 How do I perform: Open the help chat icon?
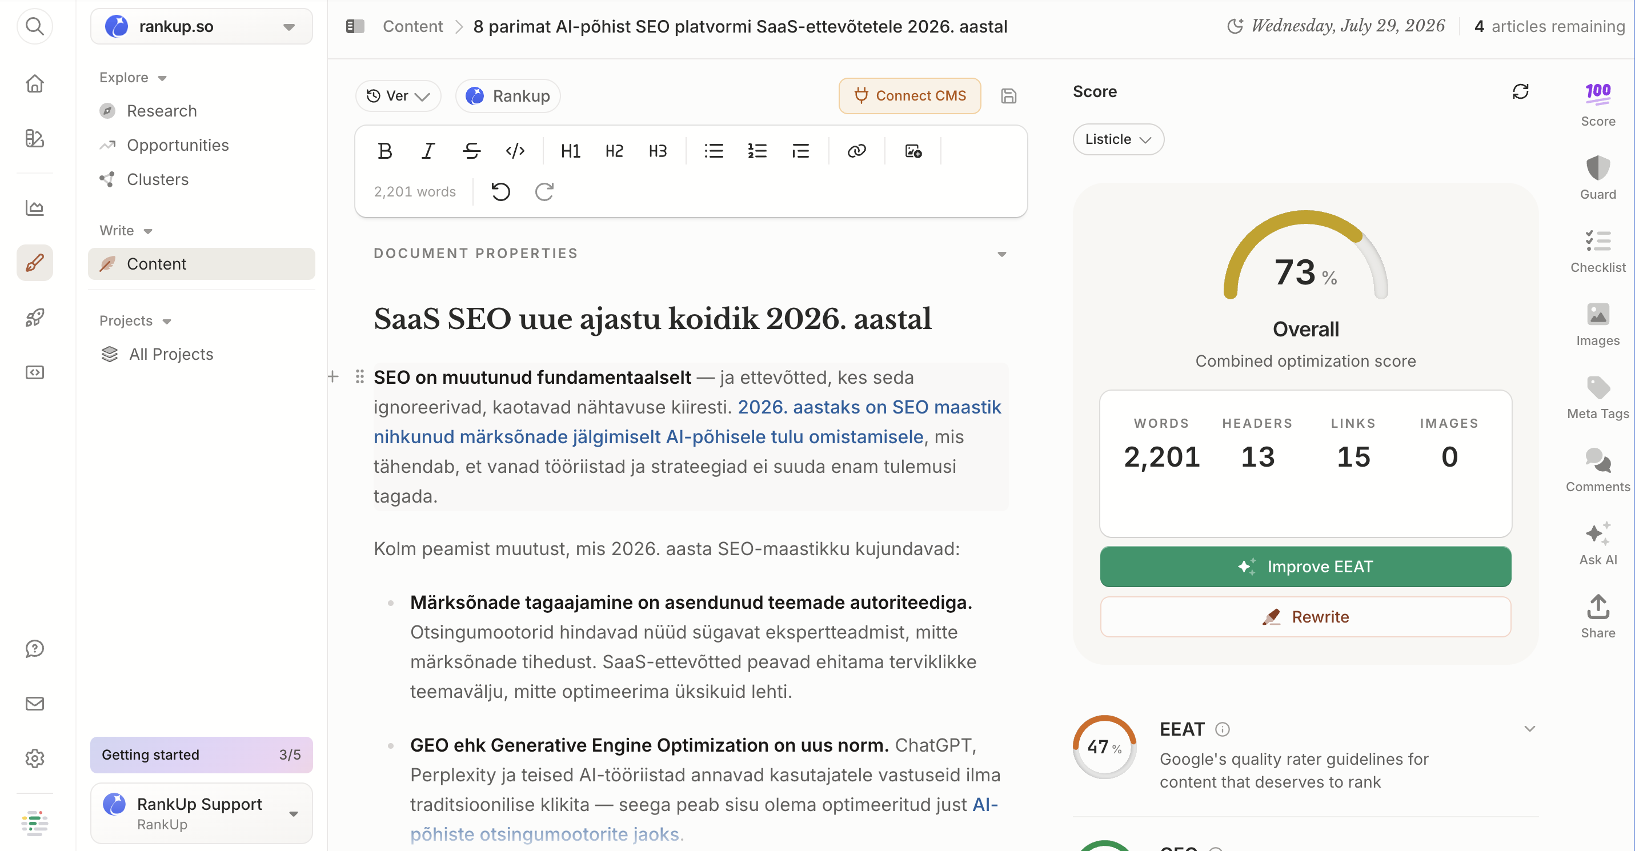coord(34,649)
